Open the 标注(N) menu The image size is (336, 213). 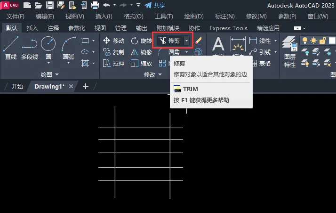225,16
